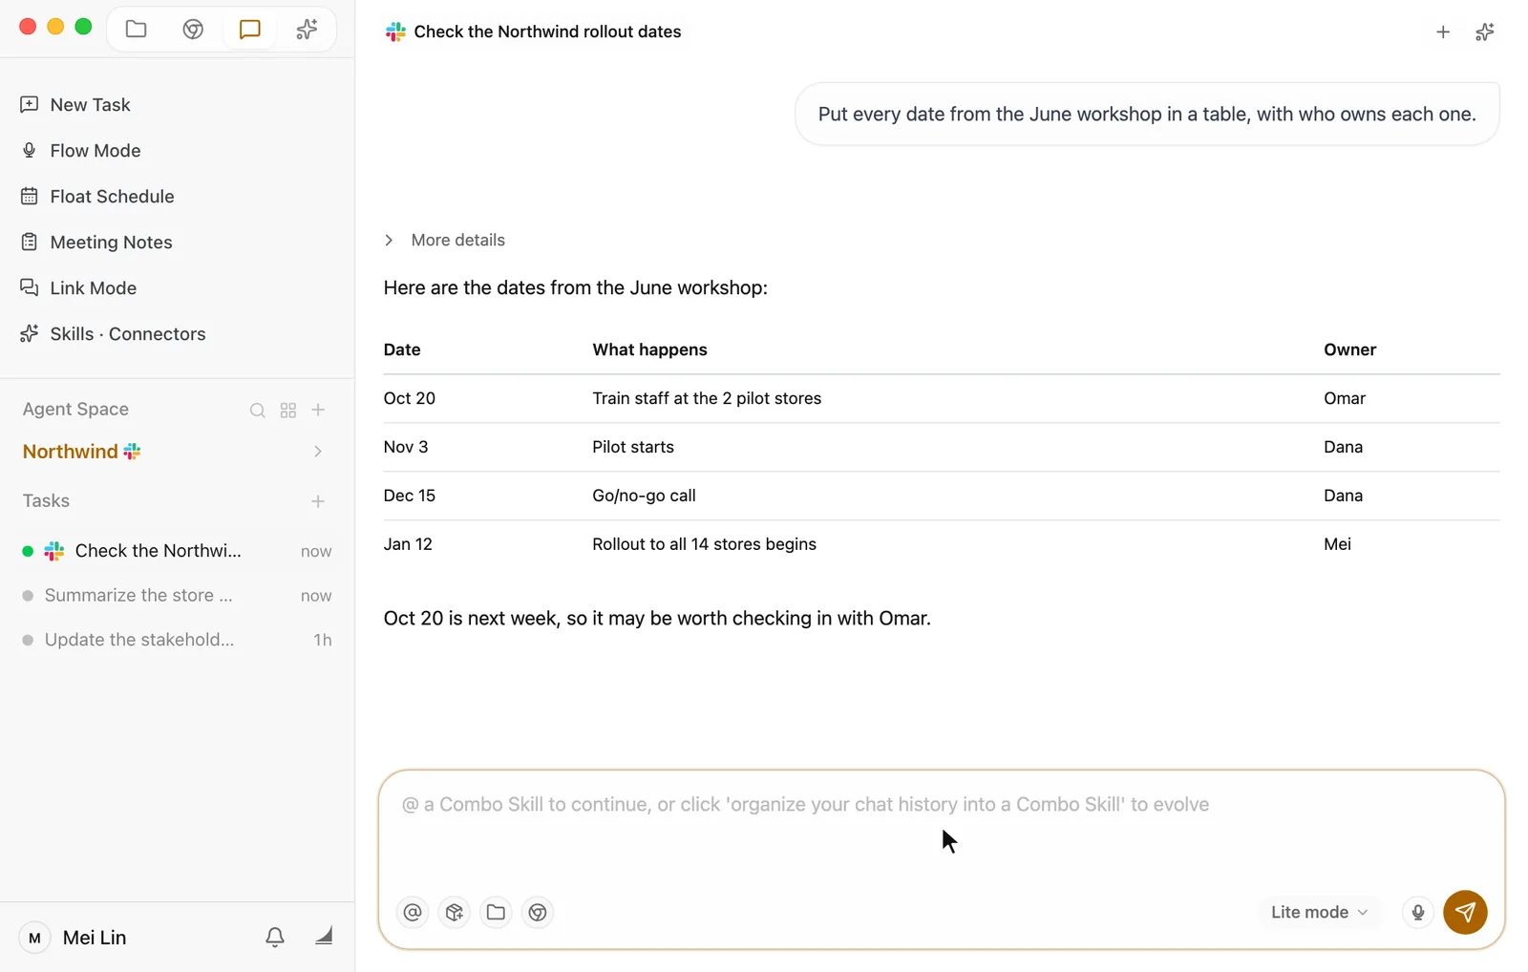Open the browser icon in top toolbar

[x=193, y=30]
